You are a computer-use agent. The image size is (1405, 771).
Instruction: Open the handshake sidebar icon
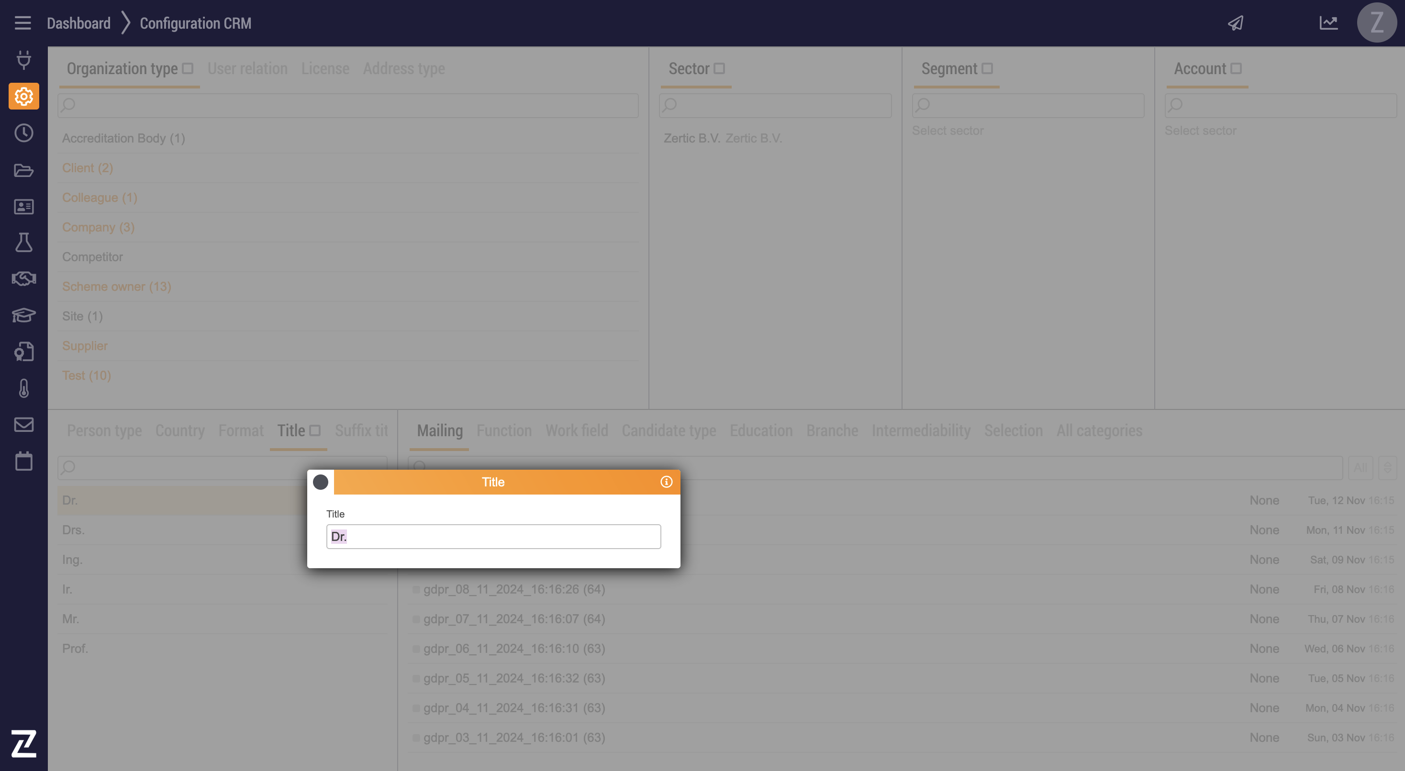coord(23,279)
